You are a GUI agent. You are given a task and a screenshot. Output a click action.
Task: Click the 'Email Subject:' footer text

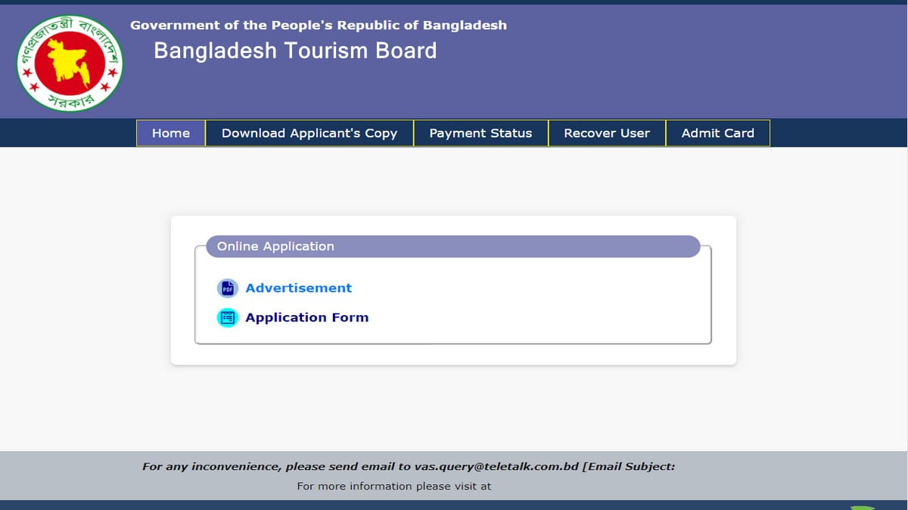631,466
